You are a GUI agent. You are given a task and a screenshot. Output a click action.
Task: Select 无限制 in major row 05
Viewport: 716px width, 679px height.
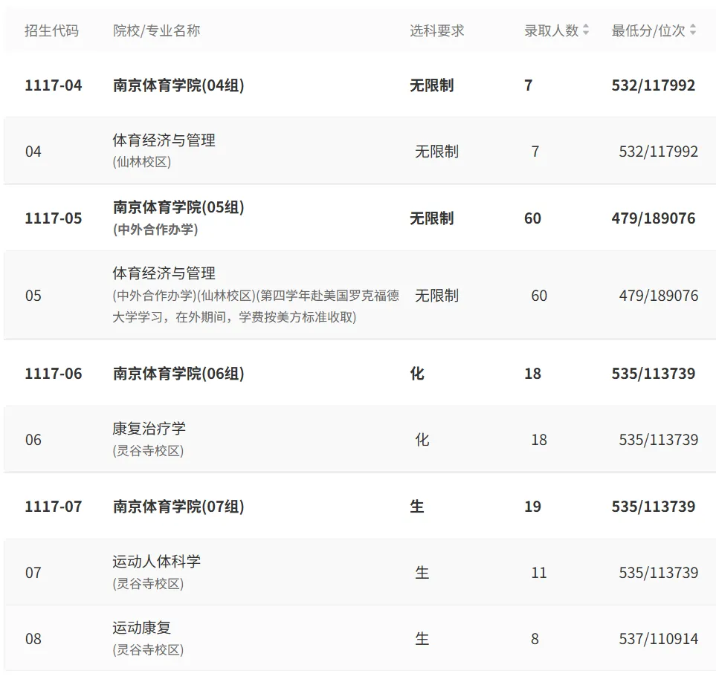pyautogui.click(x=437, y=295)
